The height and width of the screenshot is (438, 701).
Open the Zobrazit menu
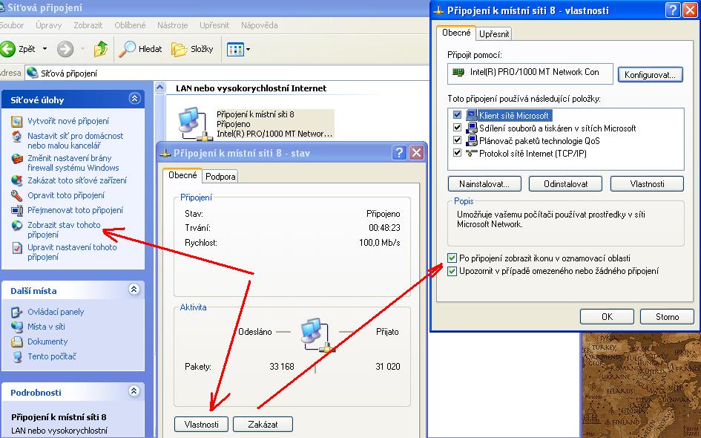[x=88, y=25]
